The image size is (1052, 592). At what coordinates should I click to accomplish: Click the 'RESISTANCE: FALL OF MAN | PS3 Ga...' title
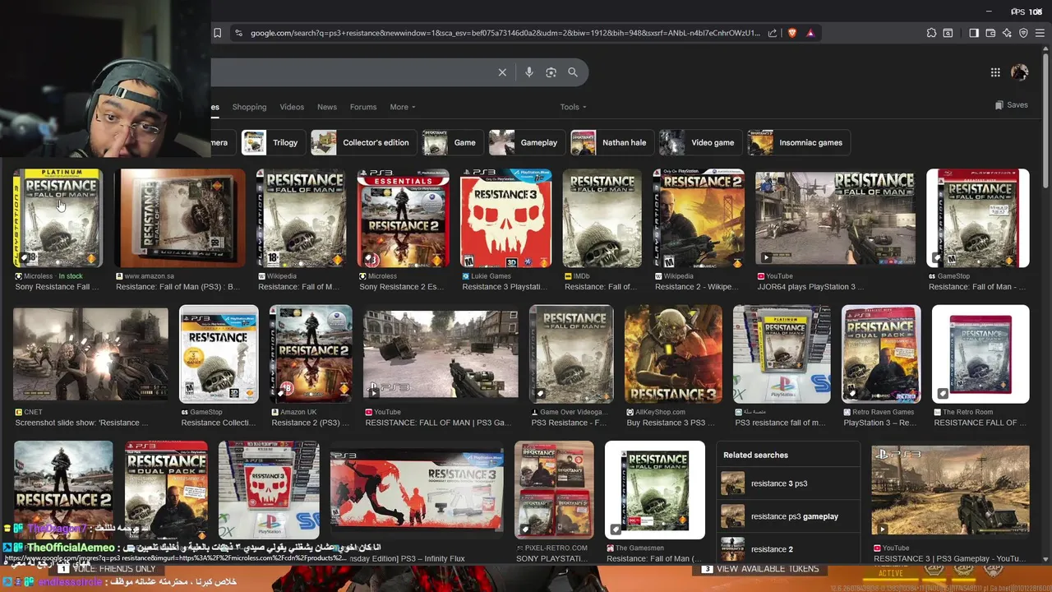pos(438,423)
